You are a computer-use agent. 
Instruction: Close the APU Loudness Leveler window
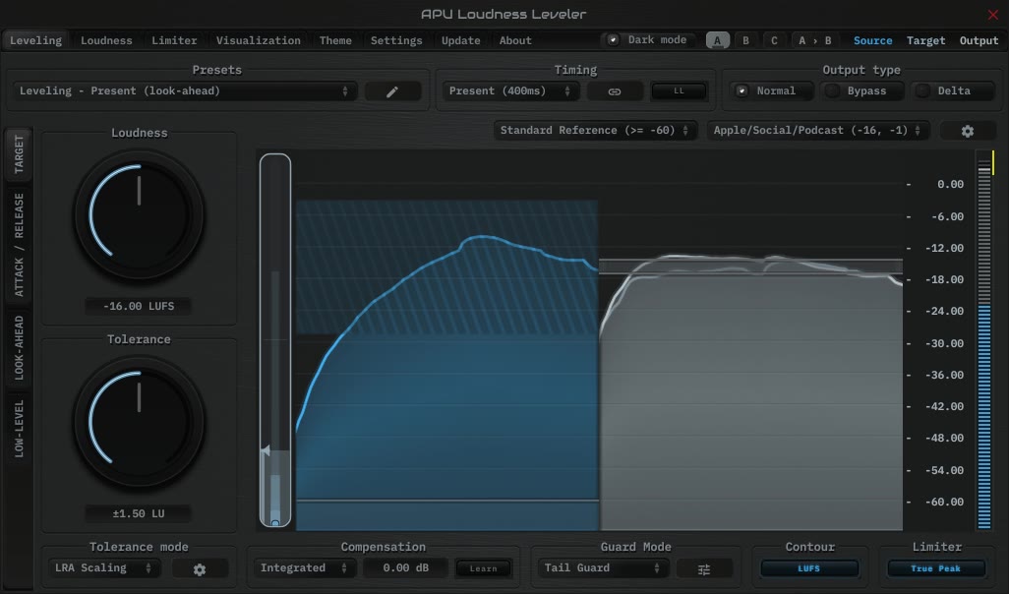993,14
